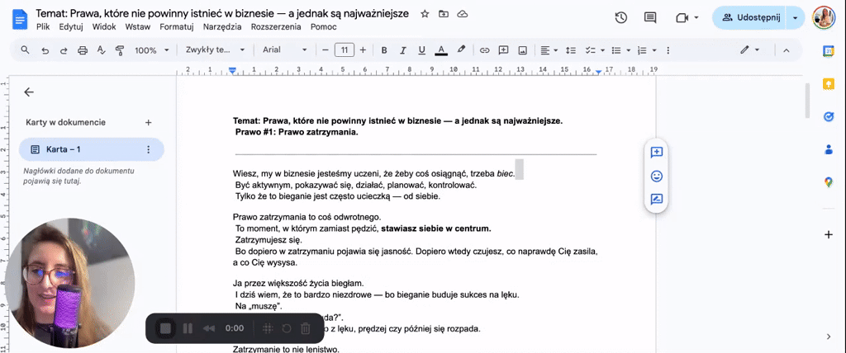Open the Google Docs home icon

pyautogui.click(x=20, y=20)
